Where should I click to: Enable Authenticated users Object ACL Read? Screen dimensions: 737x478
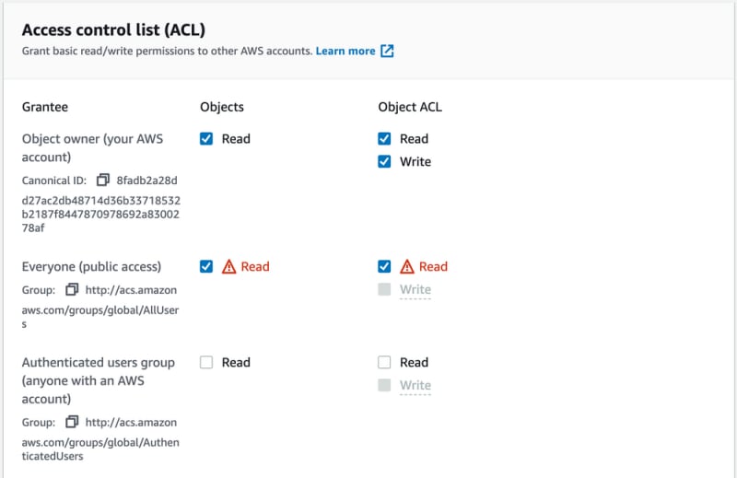pyautogui.click(x=384, y=362)
